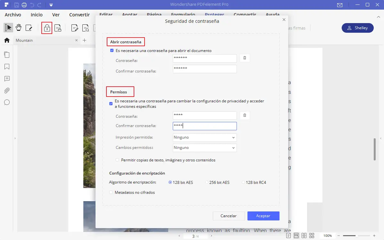Open the comments panel in the sidebar
Screen dimensions: 384x240
[7, 79]
